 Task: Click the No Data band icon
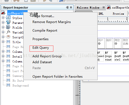(x=8, y=80)
